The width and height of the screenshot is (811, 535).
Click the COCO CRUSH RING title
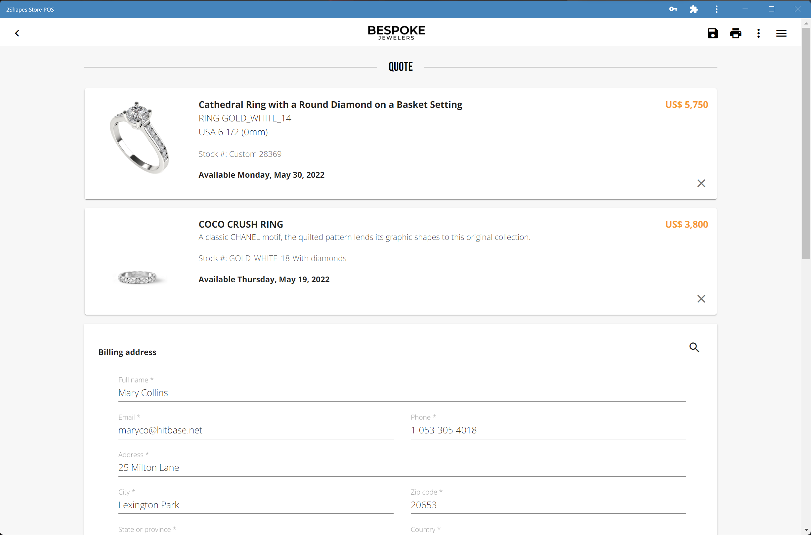[241, 224]
